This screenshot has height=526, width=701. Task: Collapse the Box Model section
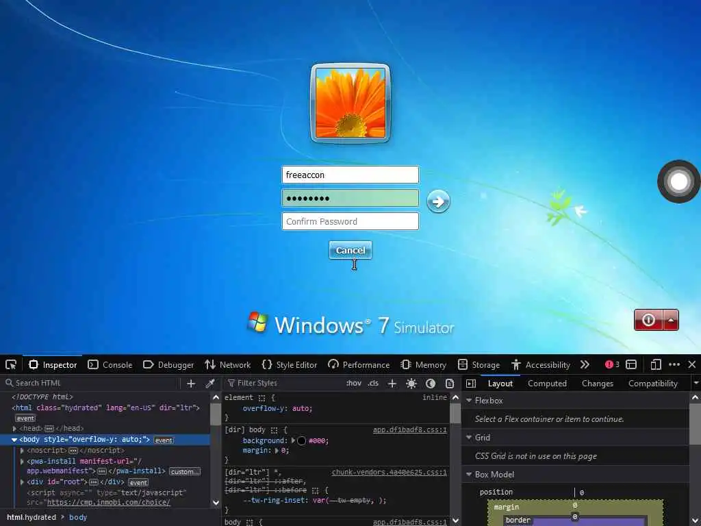tap(469, 474)
